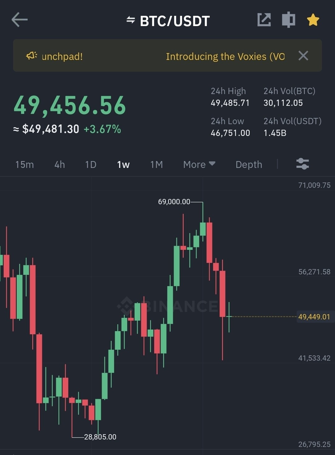Toggle the yellow favorite star
This screenshot has width=335, height=455.
point(313,20)
